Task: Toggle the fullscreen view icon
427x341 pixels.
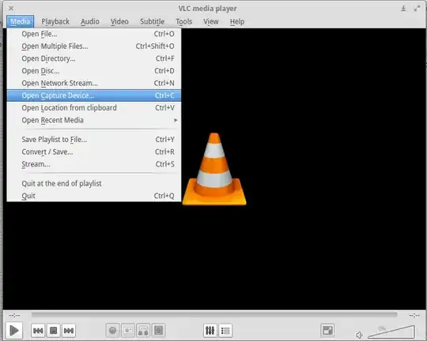Action: pos(328,331)
